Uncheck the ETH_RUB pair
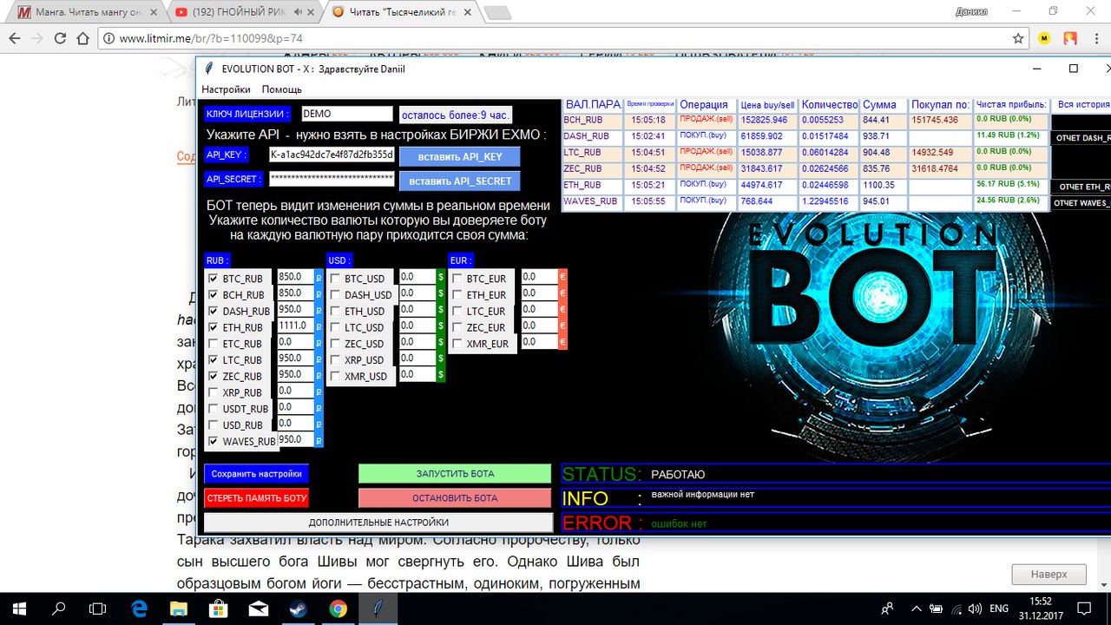1111x625 pixels. tap(214, 327)
